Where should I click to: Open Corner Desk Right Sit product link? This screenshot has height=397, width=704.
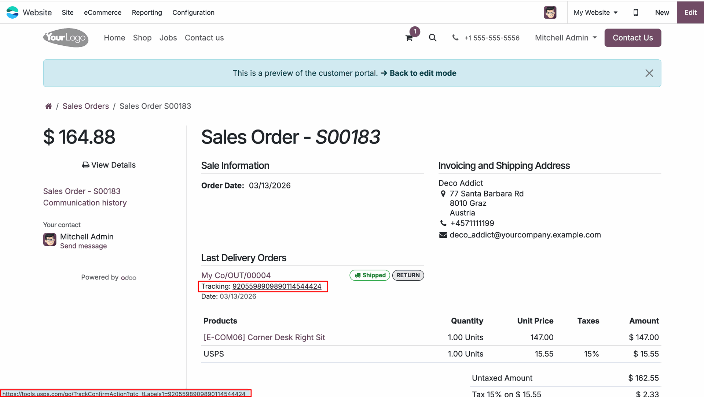(x=264, y=337)
